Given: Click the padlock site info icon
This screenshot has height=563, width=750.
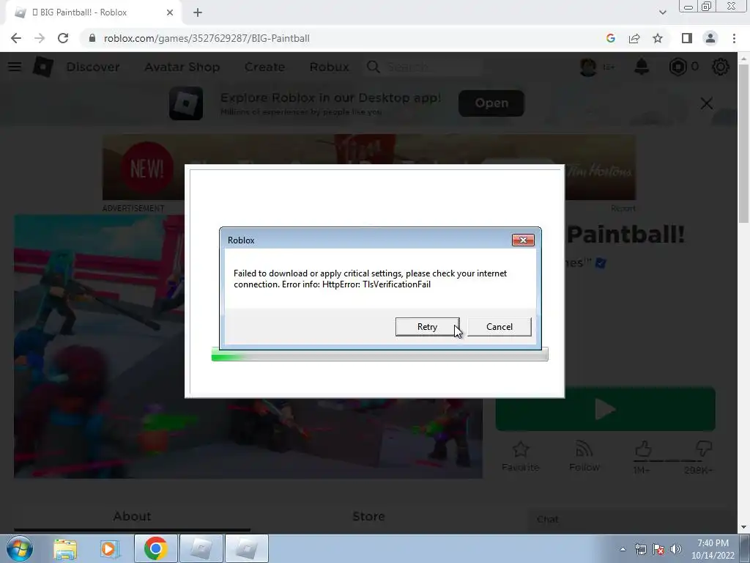Looking at the screenshot, I should tap(92, 38).
